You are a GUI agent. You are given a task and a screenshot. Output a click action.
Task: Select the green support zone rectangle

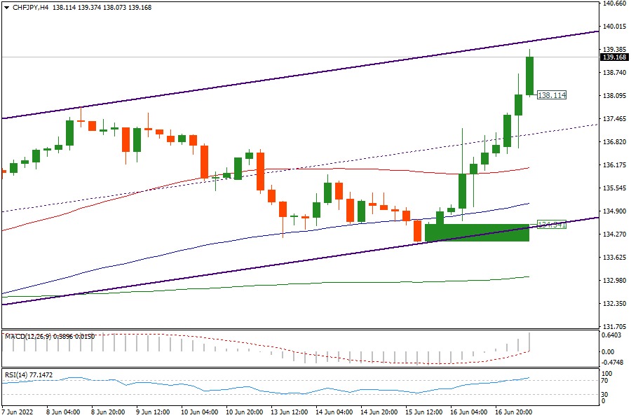click(477, 233)
